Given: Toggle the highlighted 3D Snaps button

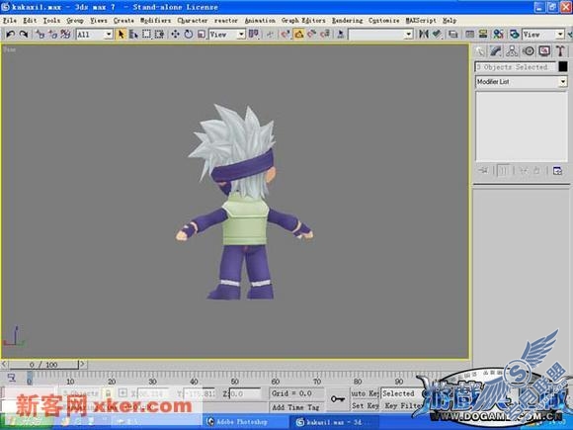Looking at the screenshot, I should tap(299, 35).
